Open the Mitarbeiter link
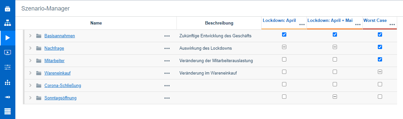The height and width of the screenshot is (119, 403). (55, 60)
